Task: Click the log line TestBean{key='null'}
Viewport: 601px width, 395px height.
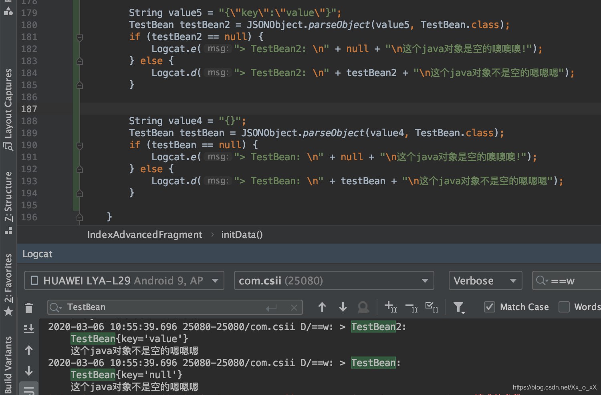Action: coord(127,375)
